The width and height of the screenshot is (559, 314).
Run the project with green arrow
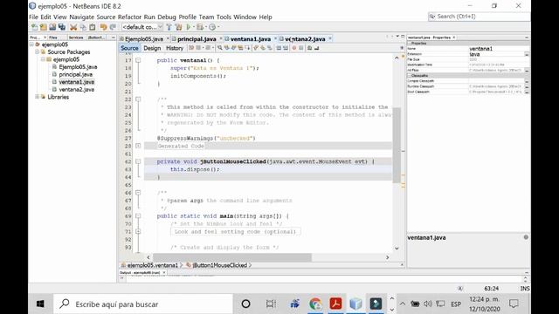pyautogui.click(x=189, y=27)
